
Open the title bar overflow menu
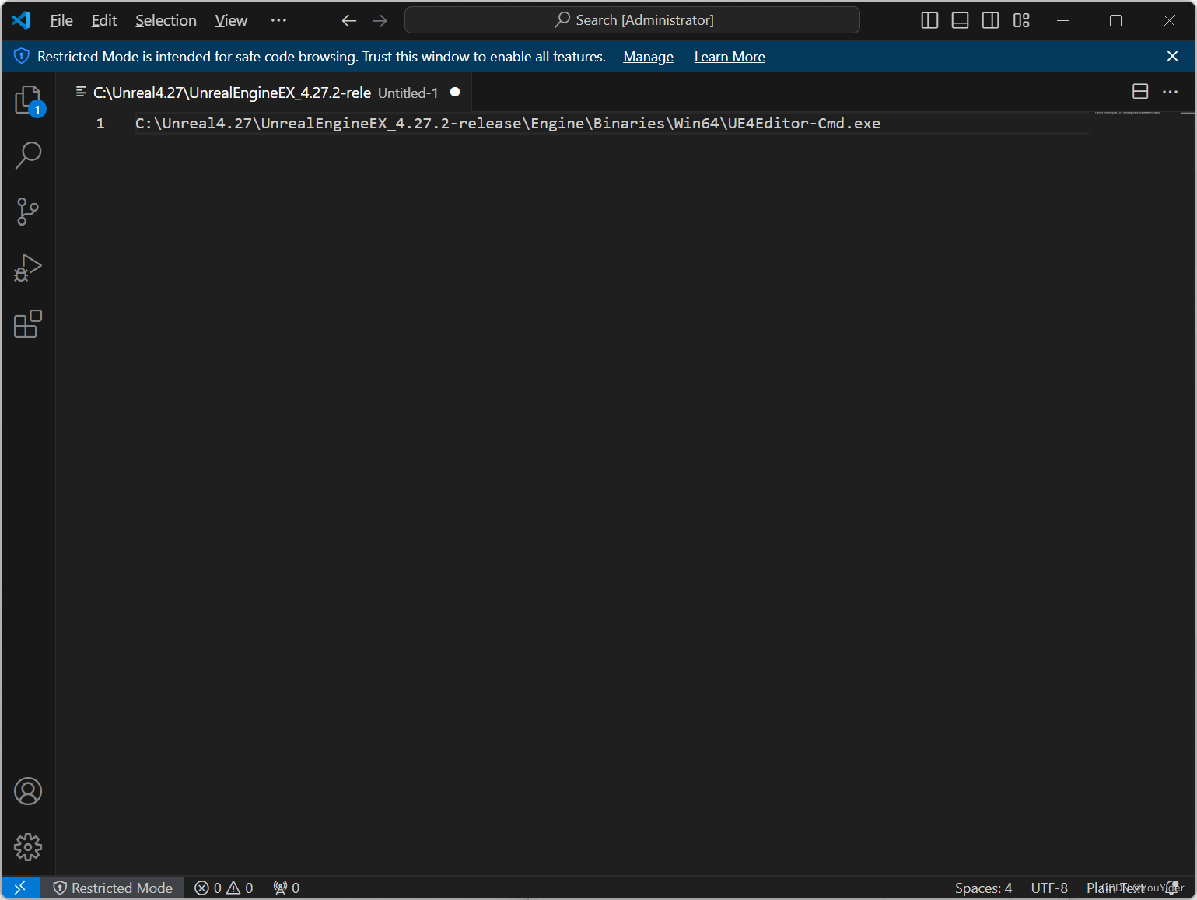(x=278, y=20)
